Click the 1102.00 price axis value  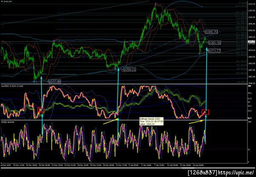[x=252, y=17]
